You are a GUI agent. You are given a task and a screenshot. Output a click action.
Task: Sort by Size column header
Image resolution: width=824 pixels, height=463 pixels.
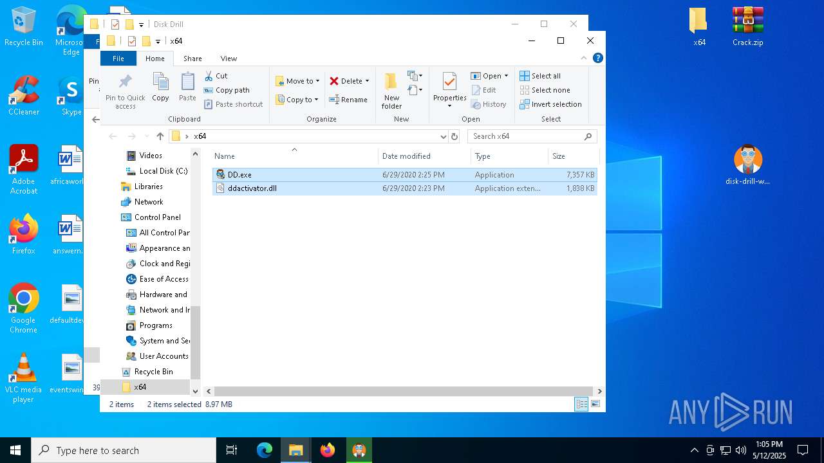click(x=573, y=156)
